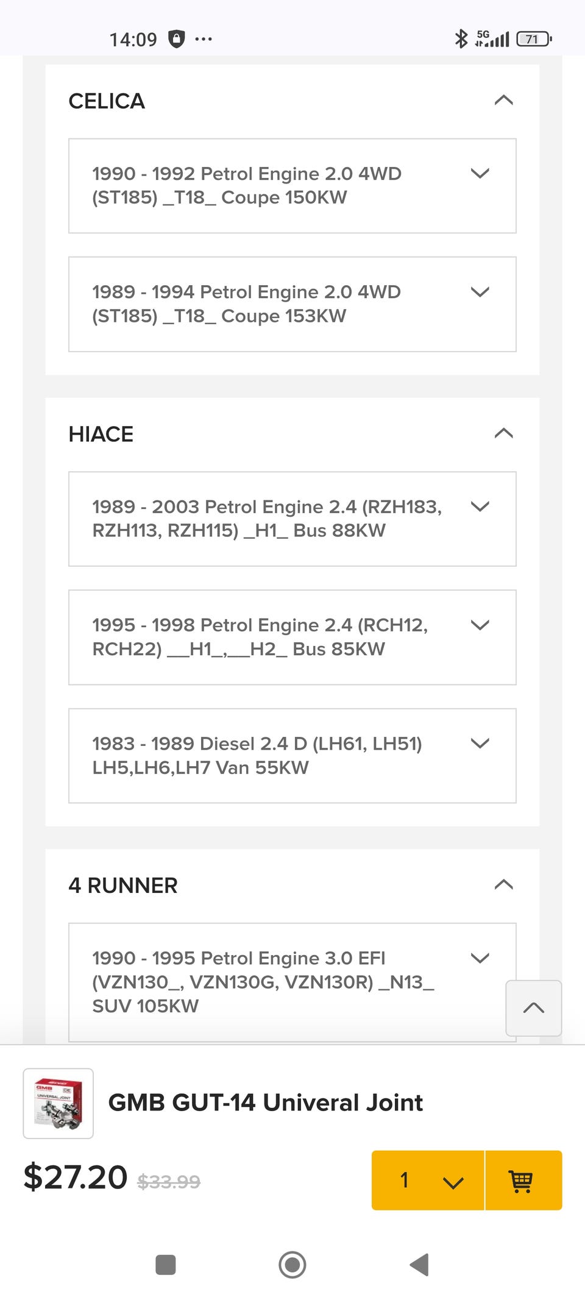Expand Hiace 1989 - 2003 Bus 88KW entry
585x1300 pixels.
click(x=480, y=507)
